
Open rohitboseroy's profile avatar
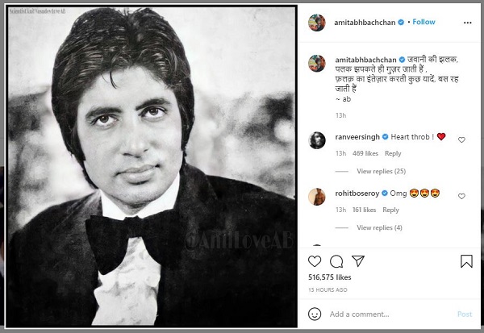tap(317, 197)
